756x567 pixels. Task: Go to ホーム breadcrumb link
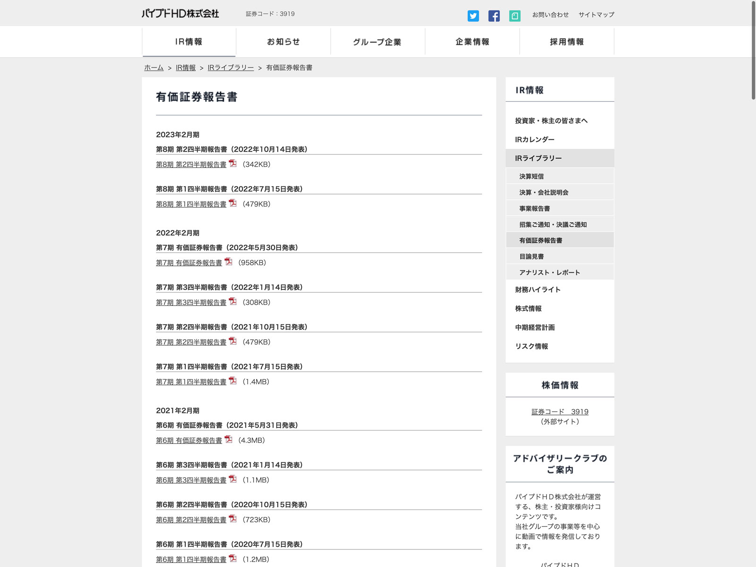154,68
